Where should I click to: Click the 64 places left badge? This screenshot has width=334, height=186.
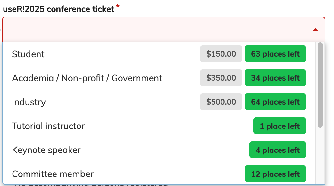275,102
